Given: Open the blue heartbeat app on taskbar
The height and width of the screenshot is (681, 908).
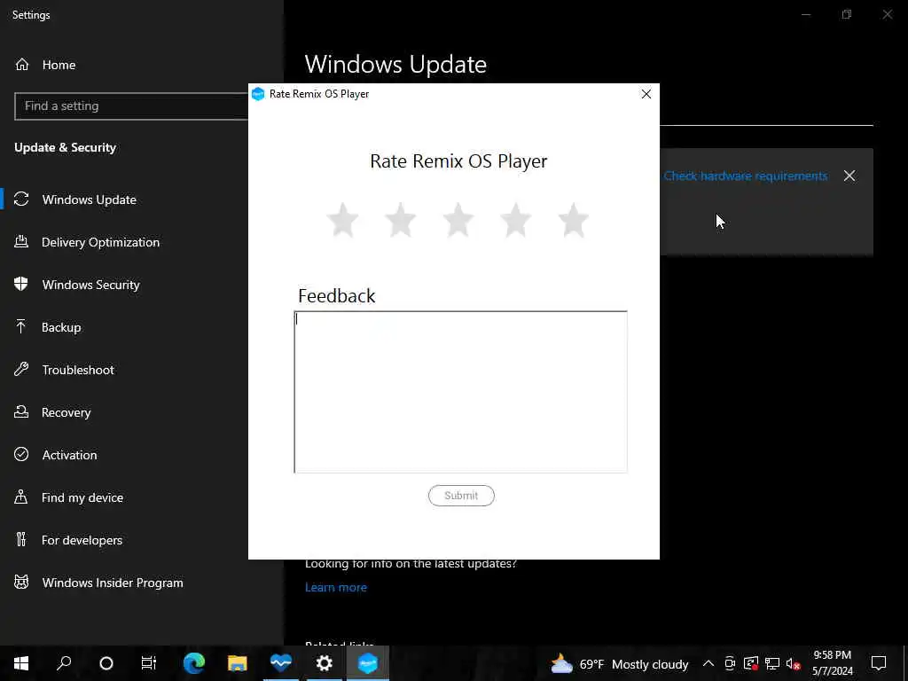Looking at the screenshot, I should tap(281, 663).
